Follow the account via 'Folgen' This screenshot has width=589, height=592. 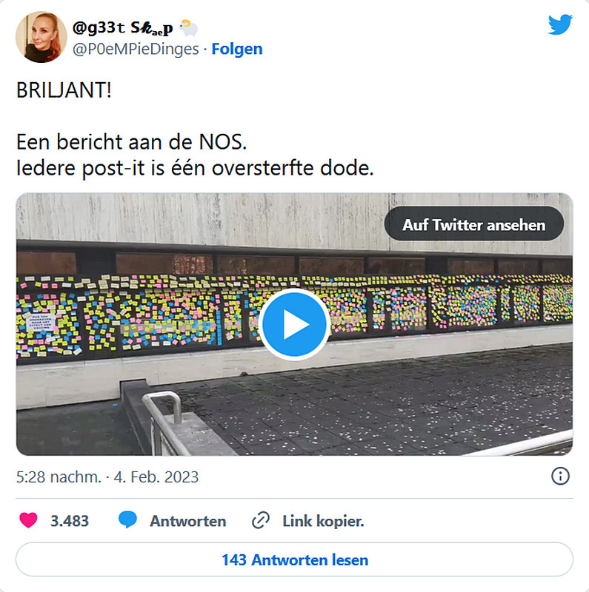coord(237,49)
